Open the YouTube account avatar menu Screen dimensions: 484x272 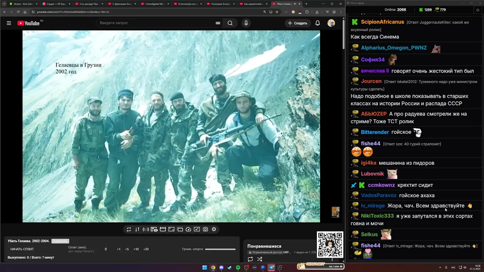pyautogui.click(x=331, y=23)
